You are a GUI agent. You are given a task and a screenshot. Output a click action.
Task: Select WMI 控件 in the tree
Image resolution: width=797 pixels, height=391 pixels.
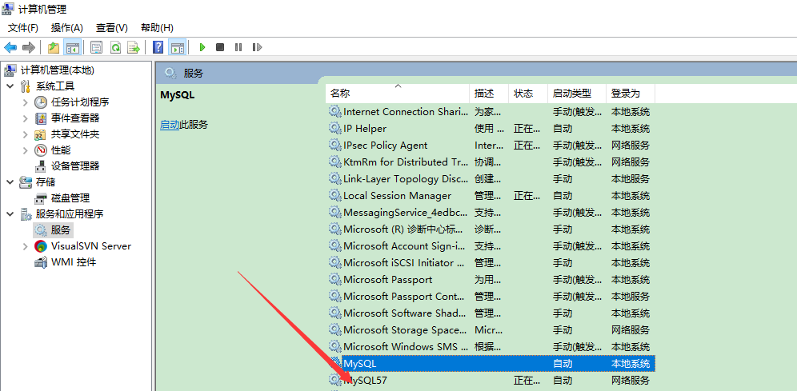click(74, 262)
